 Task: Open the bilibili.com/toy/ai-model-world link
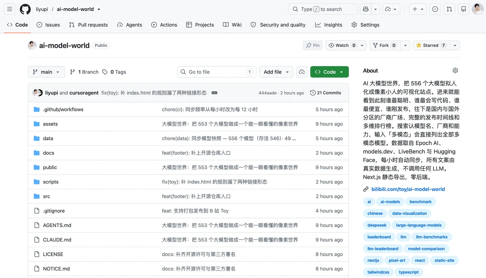pos(408,189)
